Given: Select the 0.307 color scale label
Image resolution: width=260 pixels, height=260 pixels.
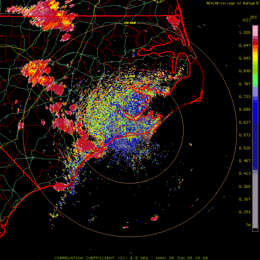Looking at the screenshot, I should pyautogui.click(x=245, y=199).
